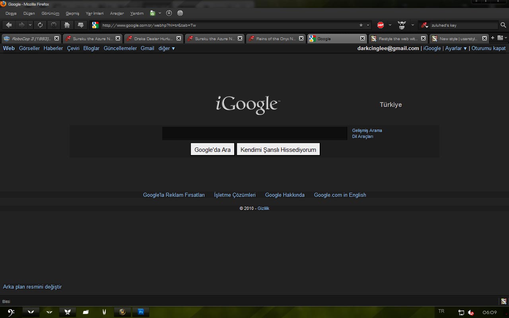This screenshot has width=509, height=318.
Task: Close the Reins of the Onyx tab
Action: (x=301, y=39)
